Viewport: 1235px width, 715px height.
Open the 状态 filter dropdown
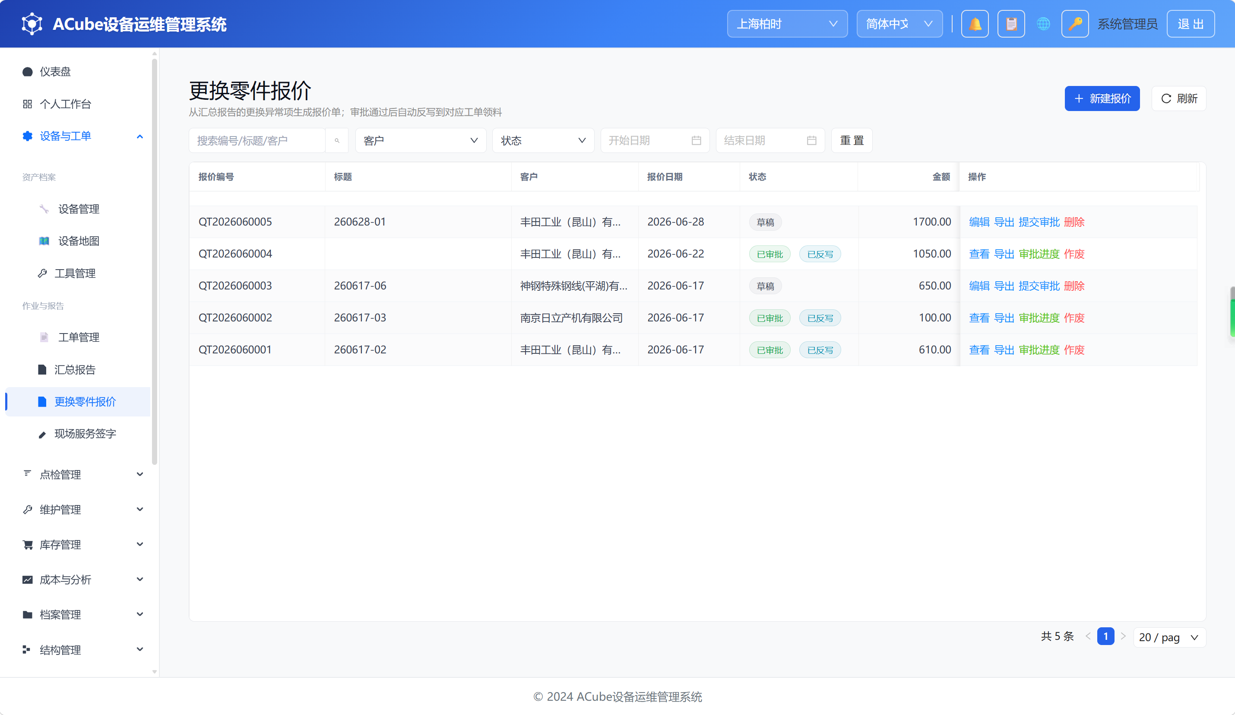543,141
